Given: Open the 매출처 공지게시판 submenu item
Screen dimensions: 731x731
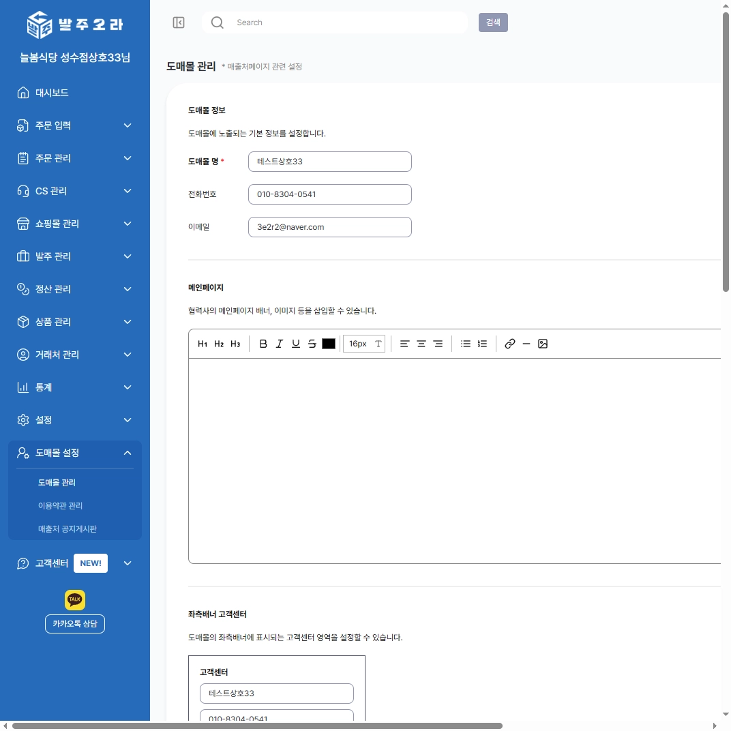Looking at the screenshot, I should [x=67, y=528].
